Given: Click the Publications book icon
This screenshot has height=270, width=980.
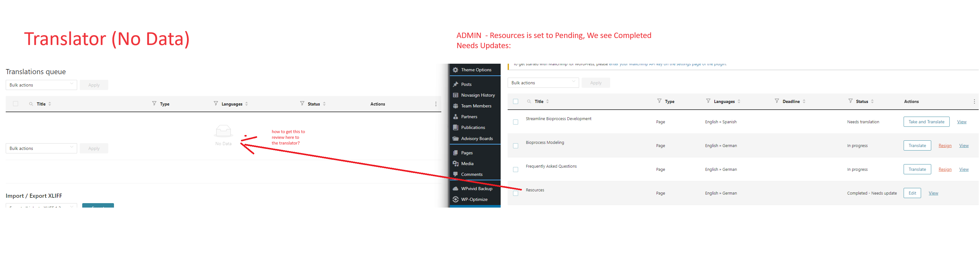Looking at the screenshot, I should point(455,128).
